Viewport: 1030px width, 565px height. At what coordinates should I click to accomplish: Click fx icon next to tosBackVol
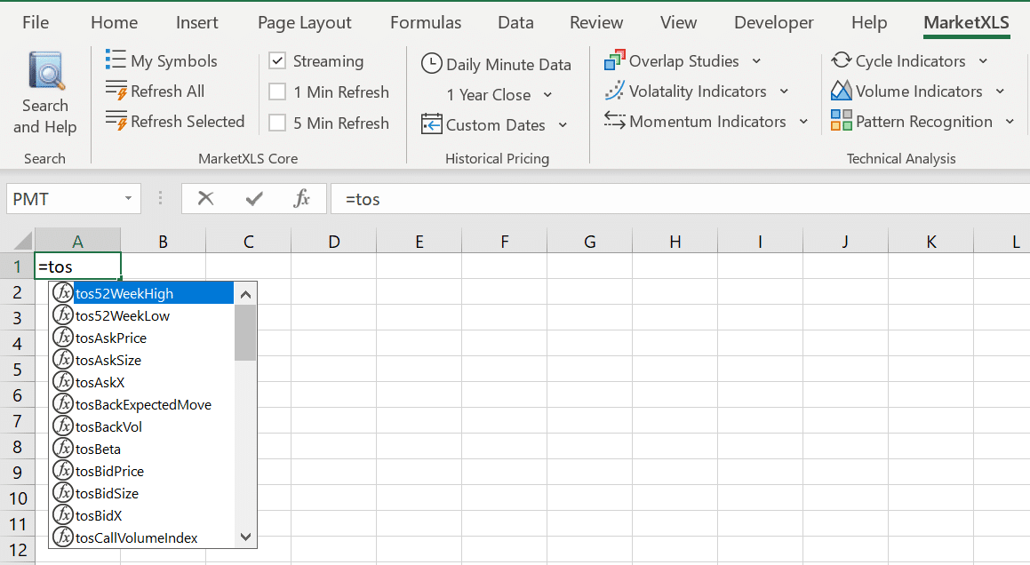point(63,426)
